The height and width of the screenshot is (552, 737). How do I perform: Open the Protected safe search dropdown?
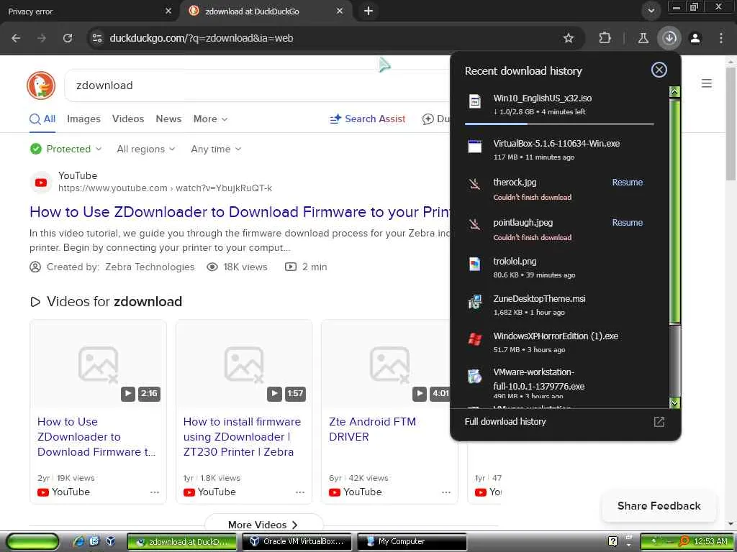click(65, 149)
